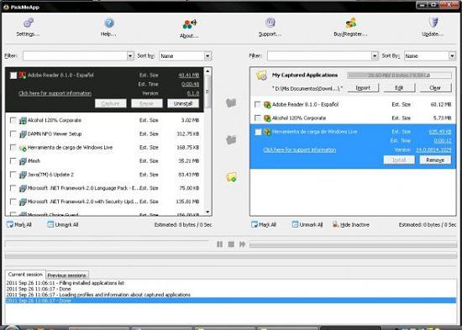
Task: Check captured Herramienta de carga checkbox
Action: click(x=258, y=132)
